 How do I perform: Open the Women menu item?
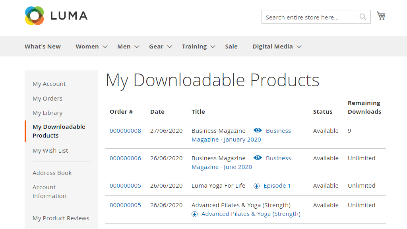[x=87, y=47]
